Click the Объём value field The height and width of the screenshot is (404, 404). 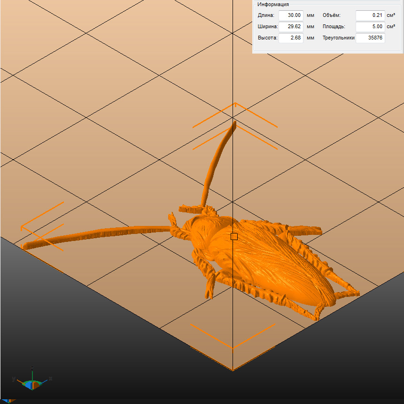pos(370,15)
